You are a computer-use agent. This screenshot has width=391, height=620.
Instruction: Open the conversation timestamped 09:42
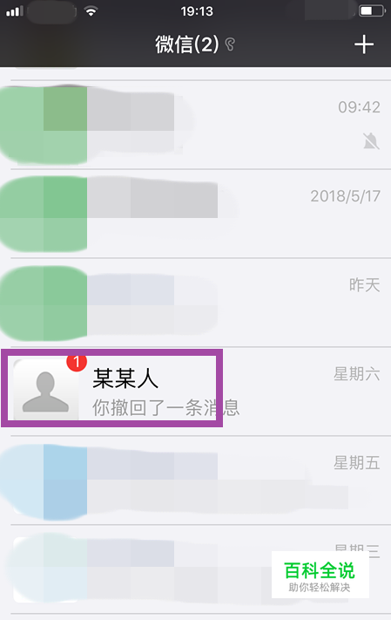(195, 125)
